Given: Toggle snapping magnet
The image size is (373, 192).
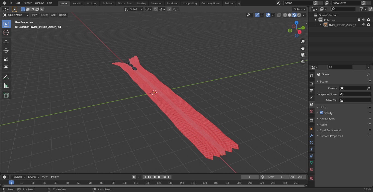Looking at the screenshot, I should 156,9.
